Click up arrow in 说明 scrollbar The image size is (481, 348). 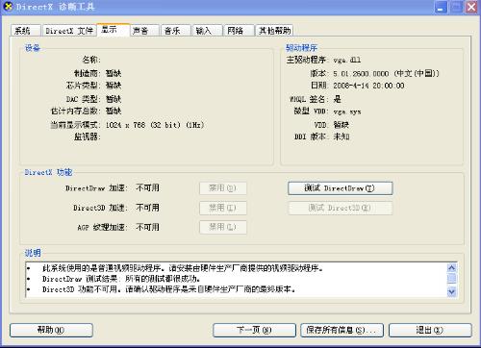[451, 268]
